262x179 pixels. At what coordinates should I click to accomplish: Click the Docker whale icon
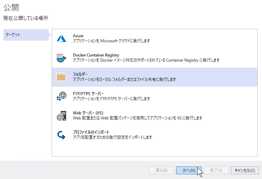click(x=61, y=58)
